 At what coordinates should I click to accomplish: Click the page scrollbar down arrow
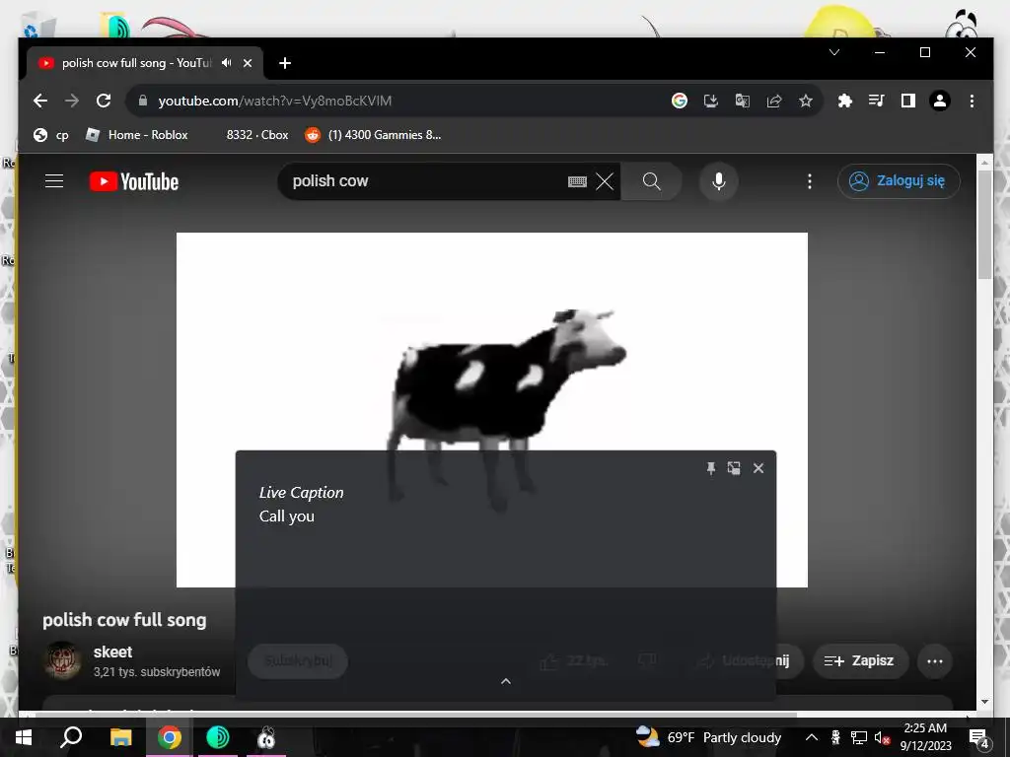coord(984,702)
